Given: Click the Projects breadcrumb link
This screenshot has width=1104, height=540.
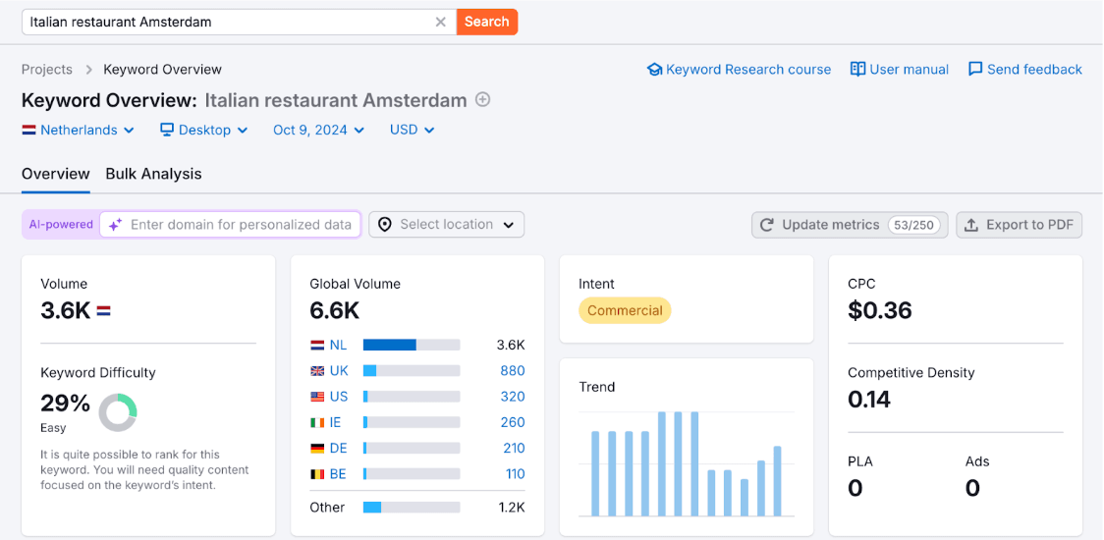Looking at the screenshot, I should click(x=47, y=70).
